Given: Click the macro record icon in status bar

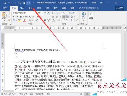Looking at the screenshot, I should click(x=48, y=94).
